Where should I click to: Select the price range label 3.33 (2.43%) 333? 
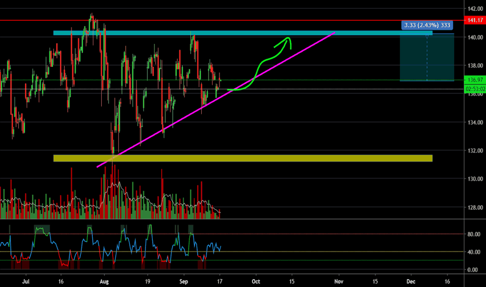pyautogui.click(x=427, y=25)
